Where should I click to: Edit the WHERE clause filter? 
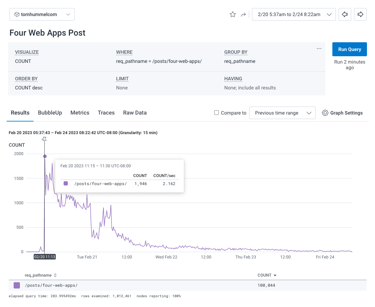159,61
